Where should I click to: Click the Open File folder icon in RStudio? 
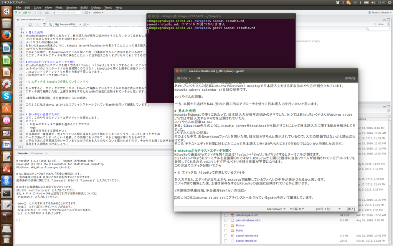[x=25, y=13]
